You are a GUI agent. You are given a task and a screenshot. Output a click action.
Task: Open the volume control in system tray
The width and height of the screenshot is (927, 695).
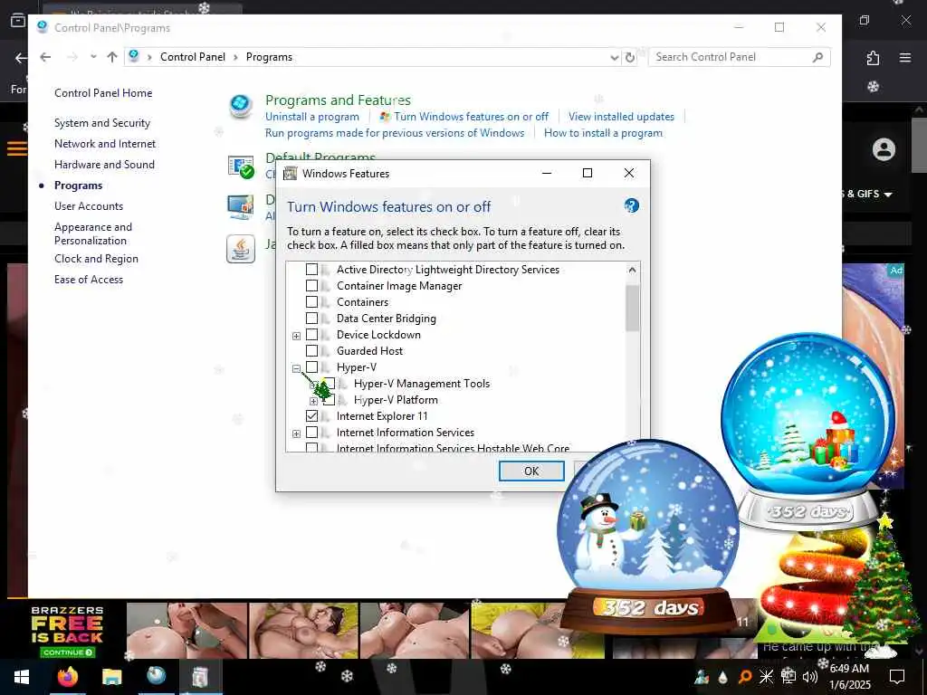(x=810, y=677)
